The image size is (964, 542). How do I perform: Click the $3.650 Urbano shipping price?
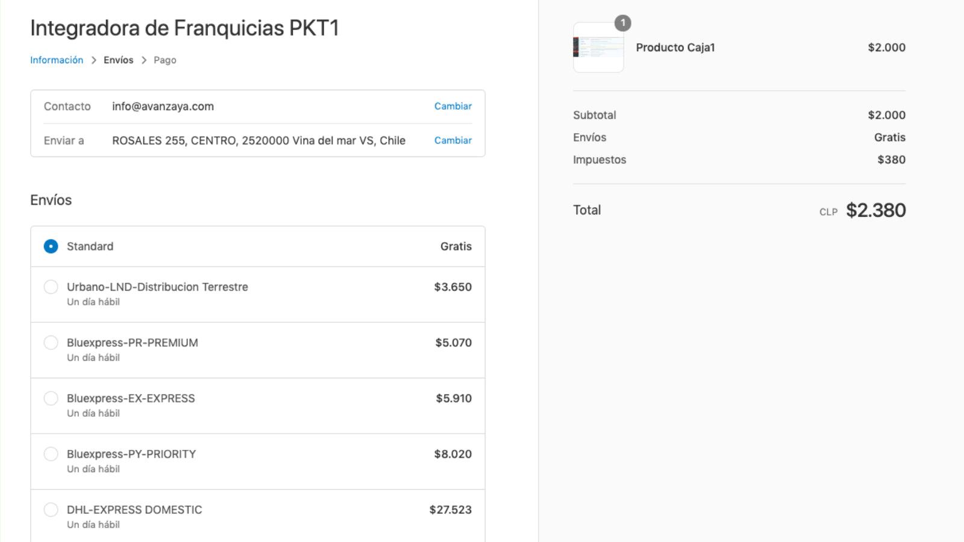[452, 287]
